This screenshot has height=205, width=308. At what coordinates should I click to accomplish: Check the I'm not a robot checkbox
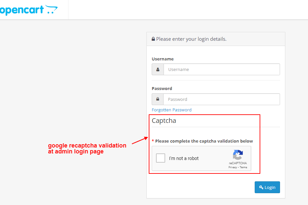pyautogui.click(x=161, y=158)
